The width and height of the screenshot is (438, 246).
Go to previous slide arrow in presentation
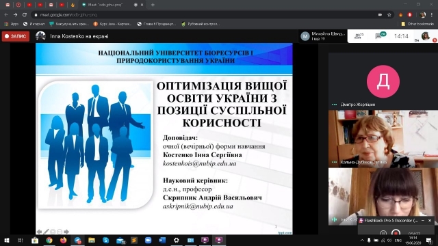[39, 232]
